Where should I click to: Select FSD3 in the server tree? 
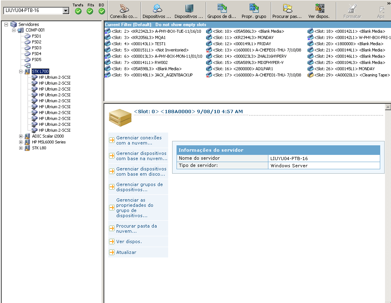(x=37, y=48)
